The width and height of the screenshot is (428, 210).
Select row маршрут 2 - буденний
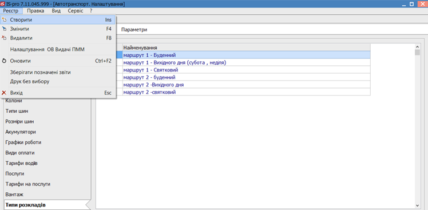pos(247,77)
